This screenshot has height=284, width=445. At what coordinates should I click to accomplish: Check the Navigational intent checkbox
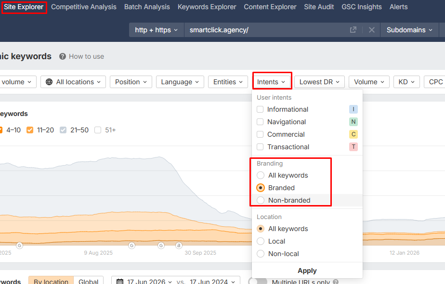[260, 122]
